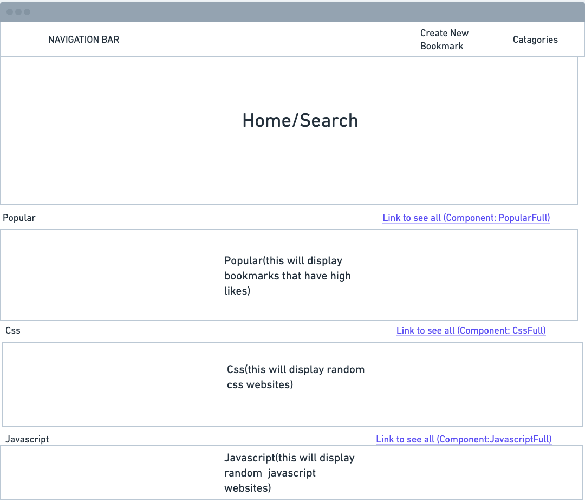Open the JavascriptFull link to see all
Image resolution: width=585 pixels, height=502 pixels.
click(464, 439)
